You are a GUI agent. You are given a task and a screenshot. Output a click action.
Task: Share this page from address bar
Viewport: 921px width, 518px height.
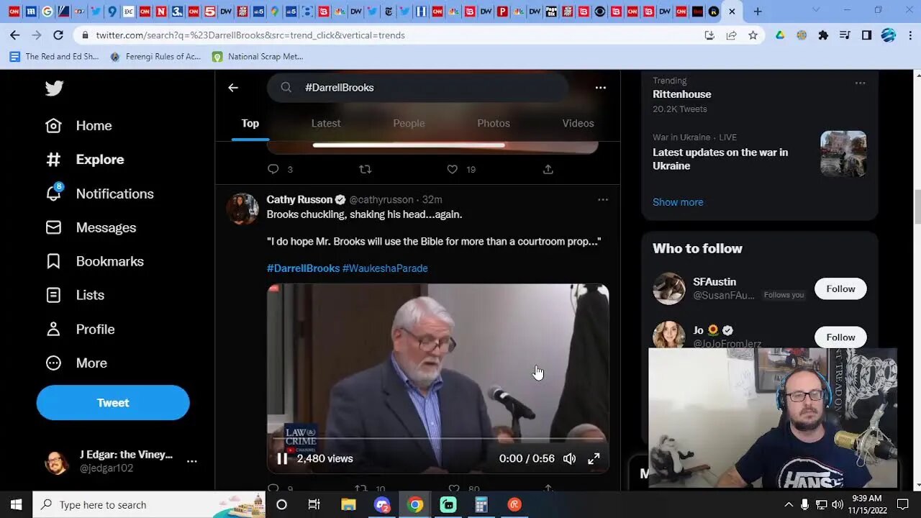pos(731,35)
